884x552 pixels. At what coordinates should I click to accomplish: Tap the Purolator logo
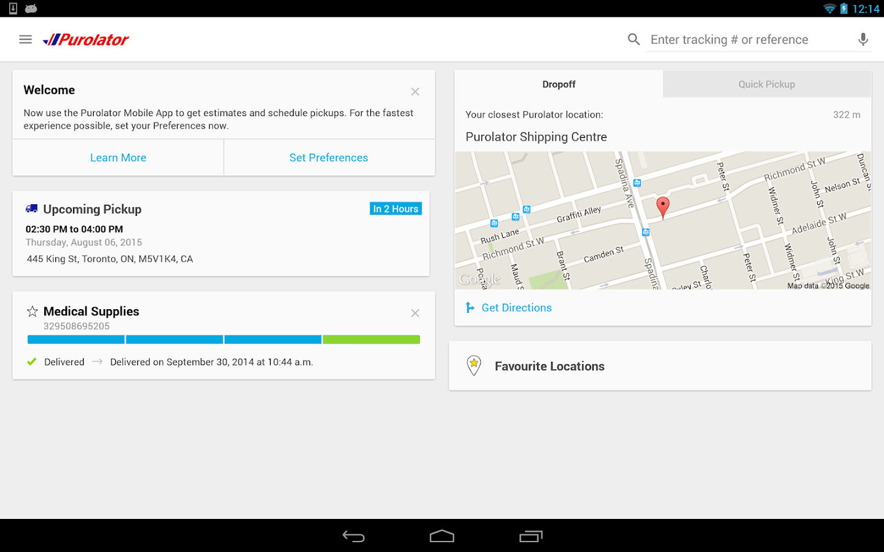[86, 40]
